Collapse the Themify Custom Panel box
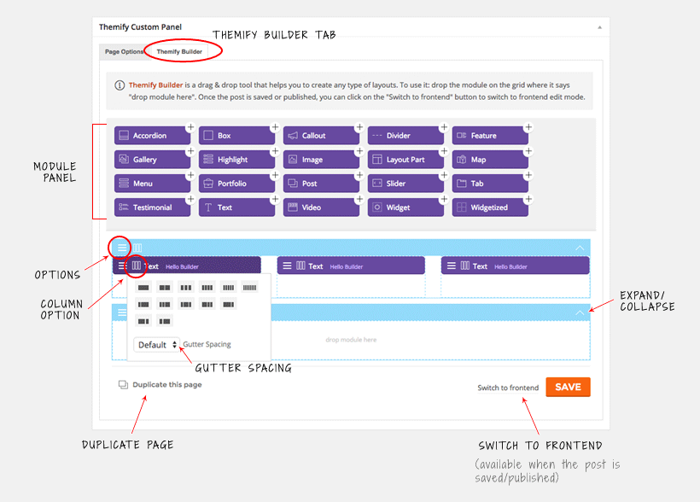Screen dimensions: 700x502 [599, 27]
